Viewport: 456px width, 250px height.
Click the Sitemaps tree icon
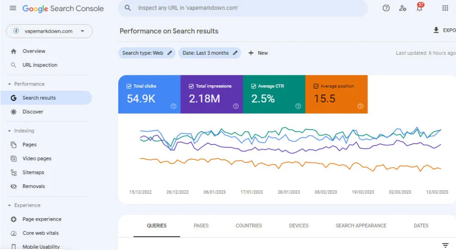click(13, 172)
